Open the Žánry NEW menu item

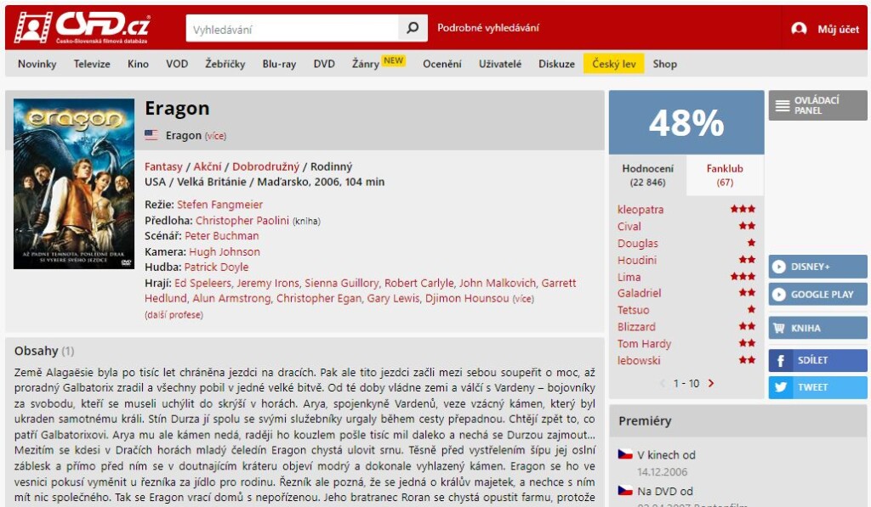[379, 63]
